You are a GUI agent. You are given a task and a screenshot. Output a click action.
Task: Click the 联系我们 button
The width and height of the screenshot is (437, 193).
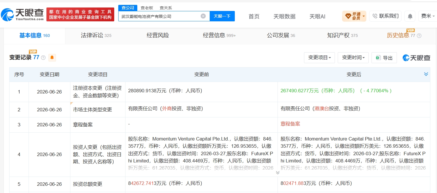(x=385, y=16)
